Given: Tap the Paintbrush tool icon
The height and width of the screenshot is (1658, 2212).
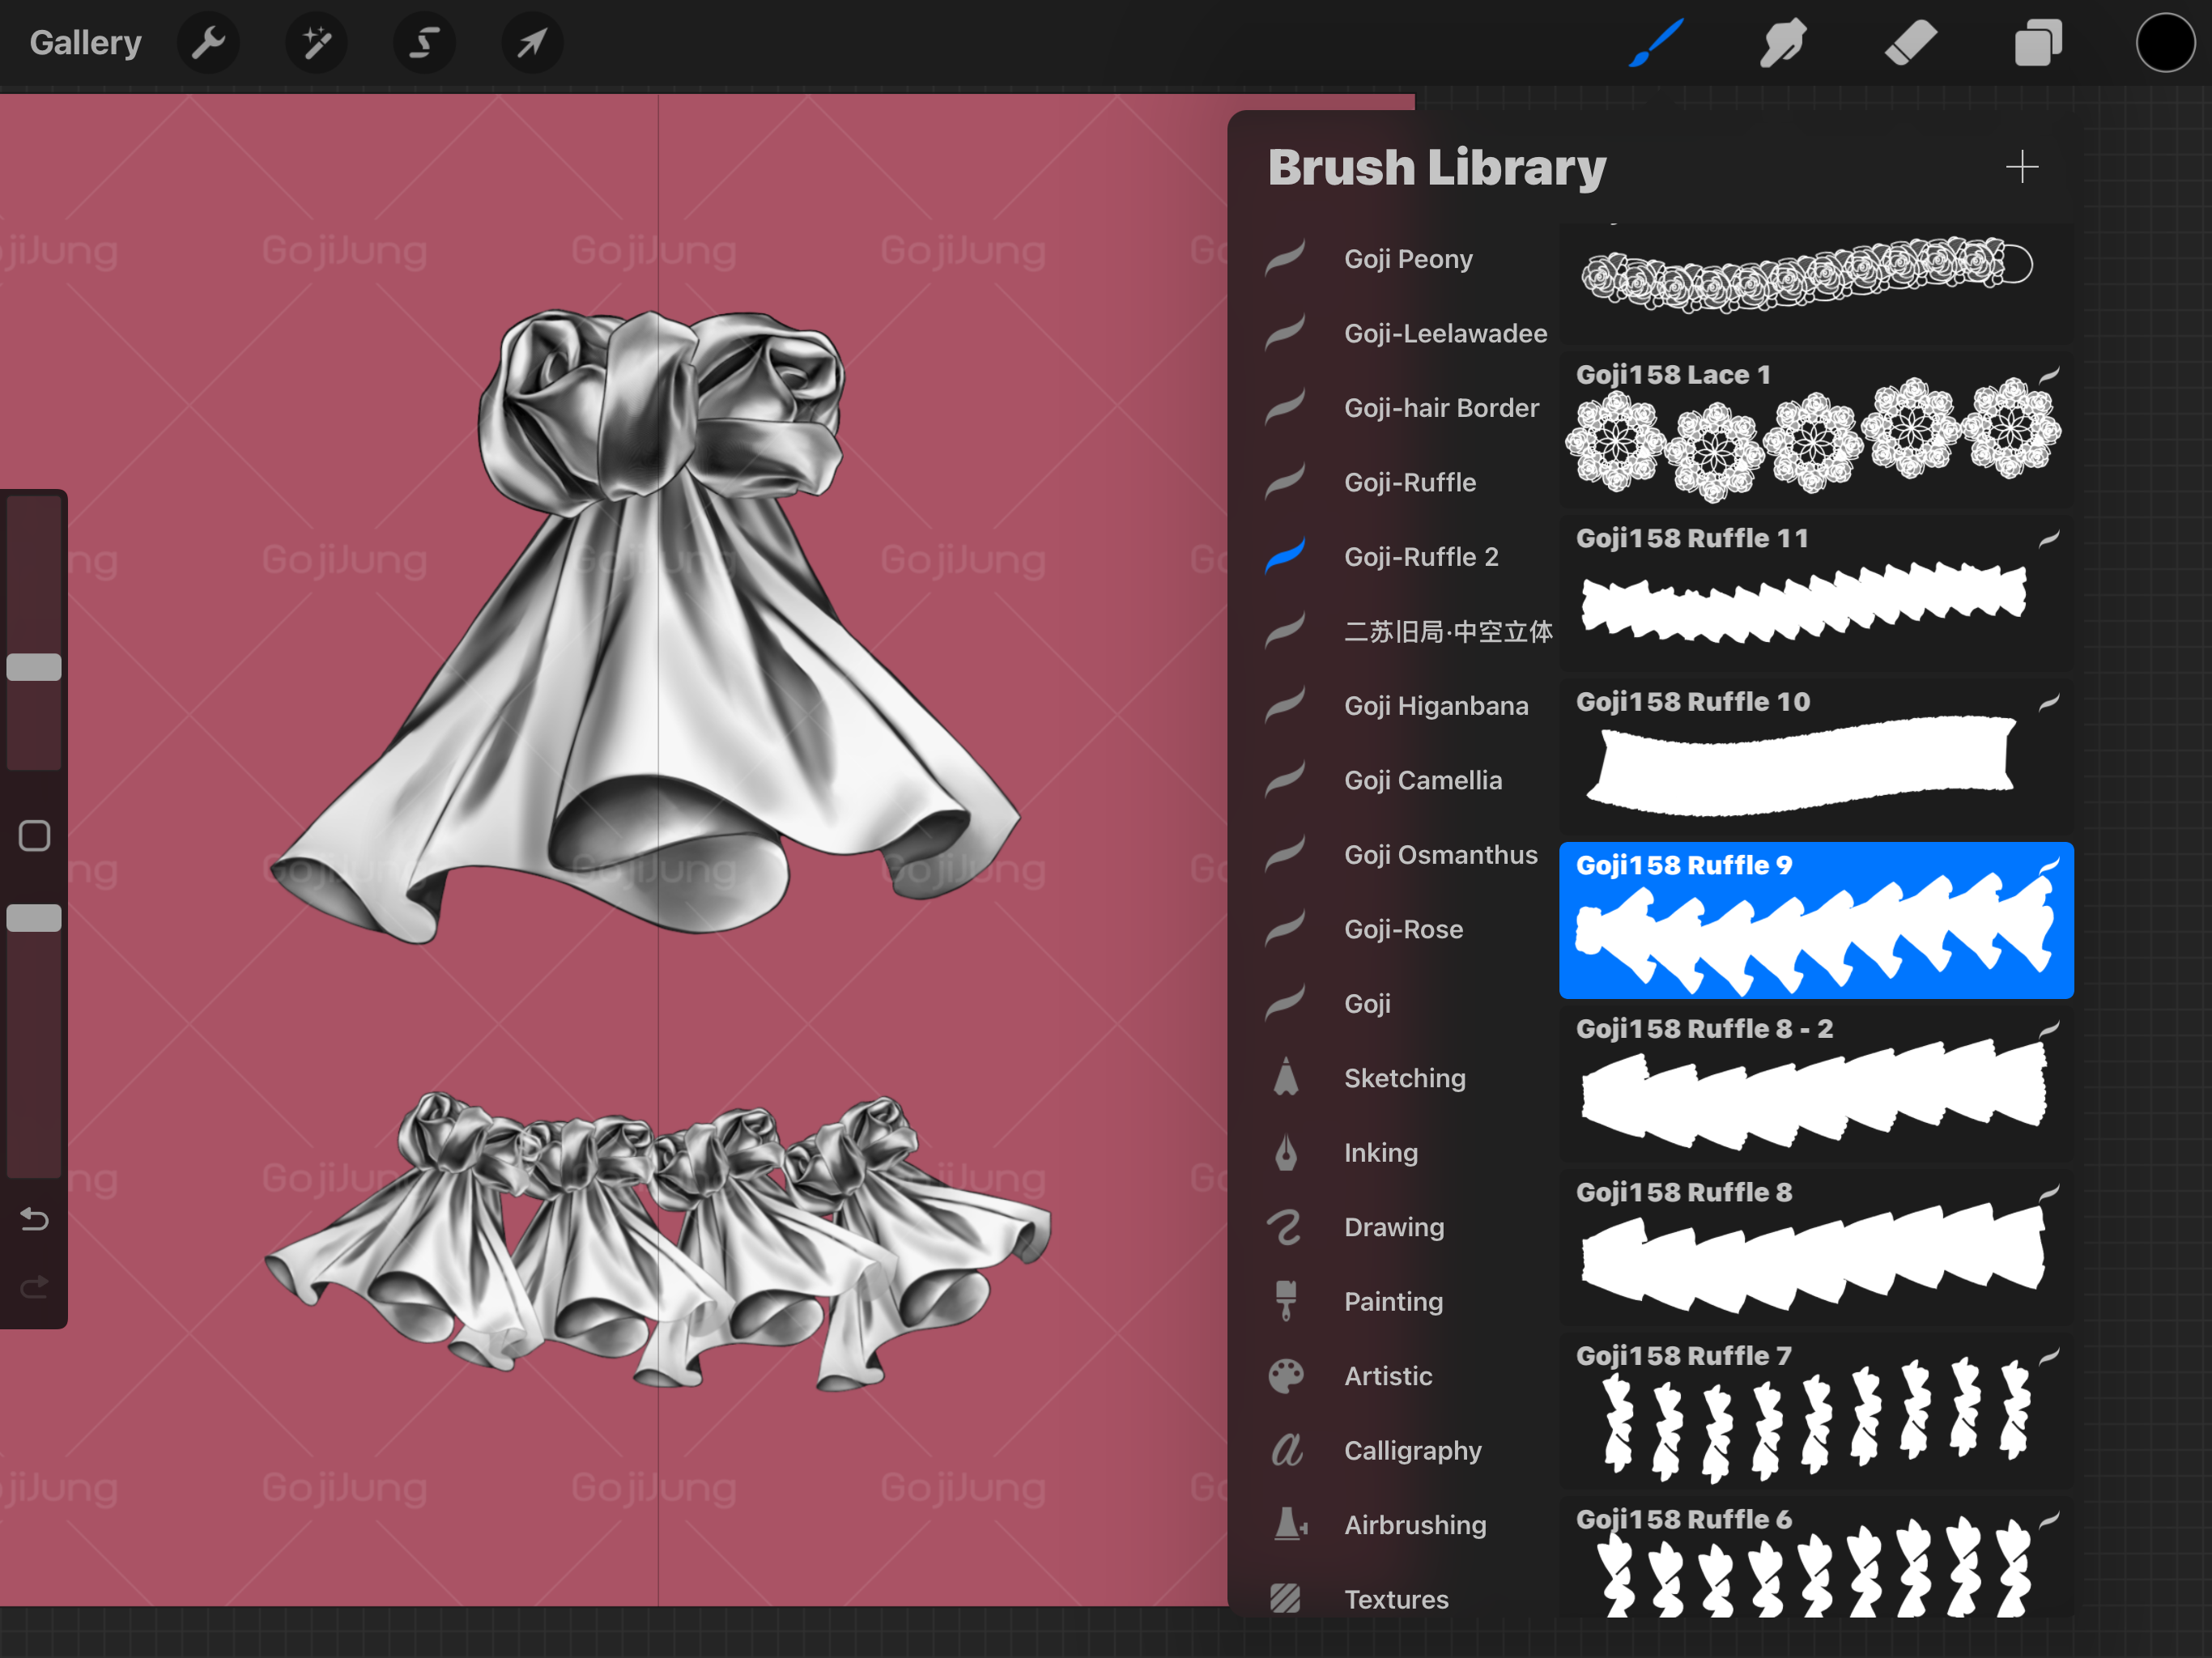Looking at the screenshot, I should coord(1656,43).
